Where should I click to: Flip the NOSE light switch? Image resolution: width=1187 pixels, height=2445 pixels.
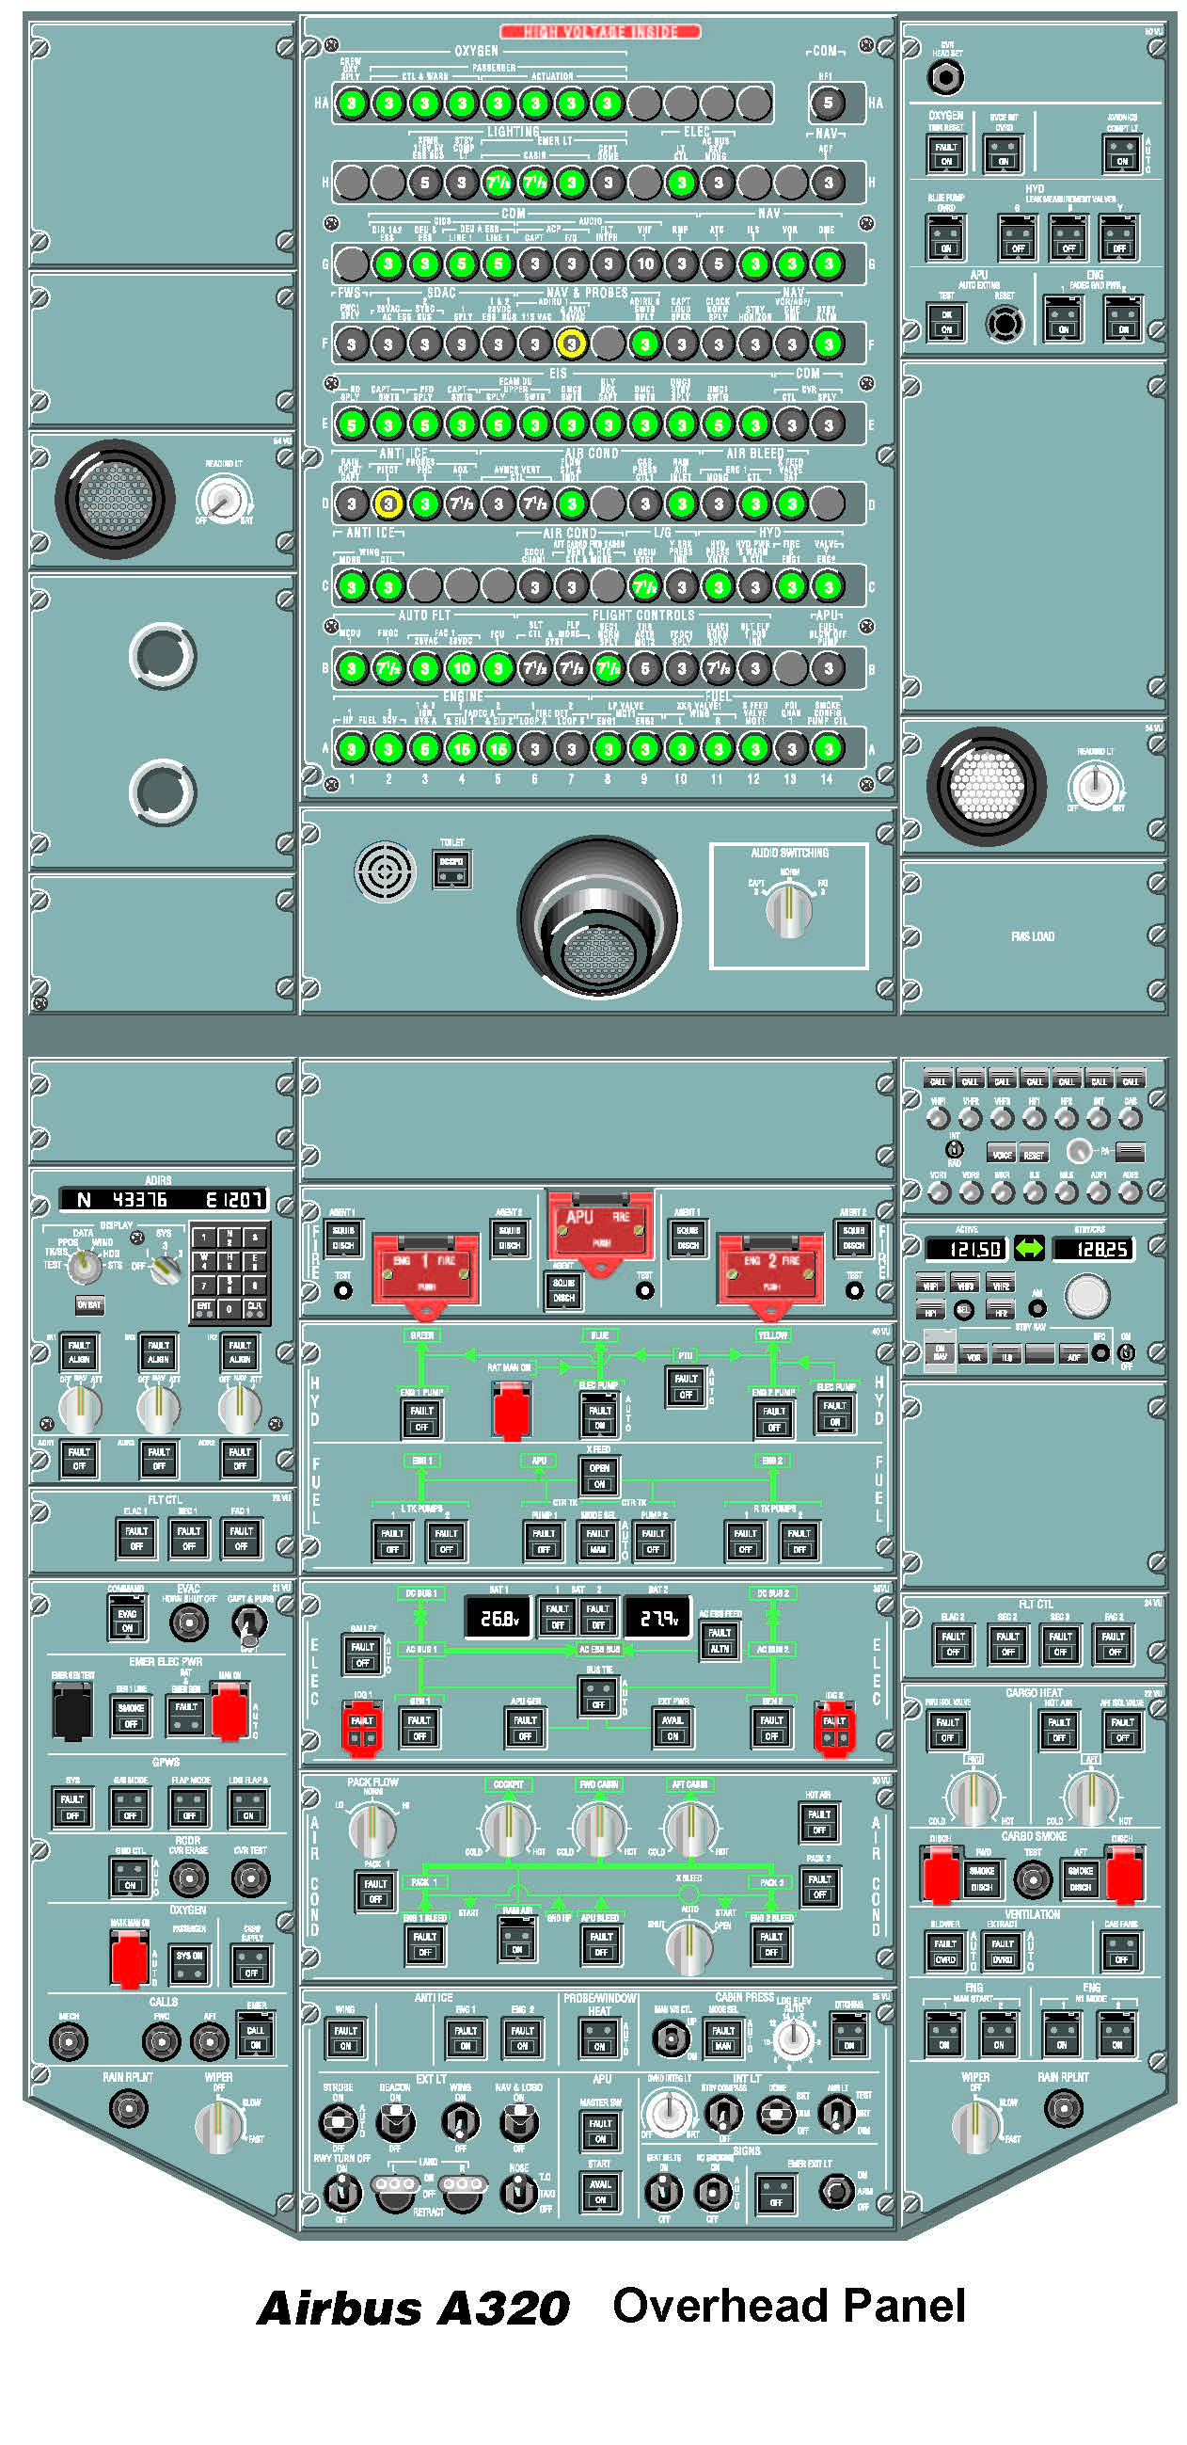click(x=519, y=2194)
